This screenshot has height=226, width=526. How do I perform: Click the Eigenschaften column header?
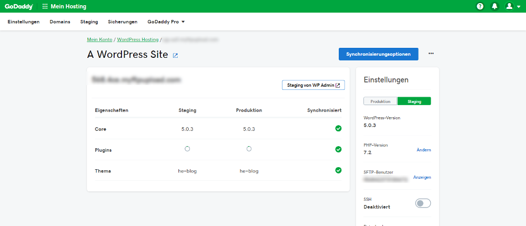[112, 110]
